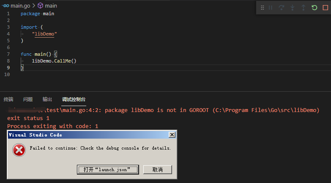This screenshot has height=183, width=331.
Task: Click the Failed to continue message
Action: 100,148
